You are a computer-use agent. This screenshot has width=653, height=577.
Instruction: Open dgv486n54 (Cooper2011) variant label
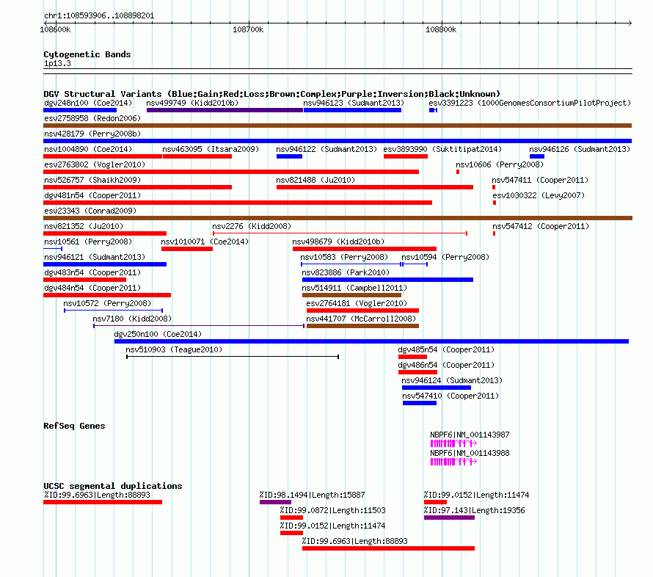click(446, 365)
